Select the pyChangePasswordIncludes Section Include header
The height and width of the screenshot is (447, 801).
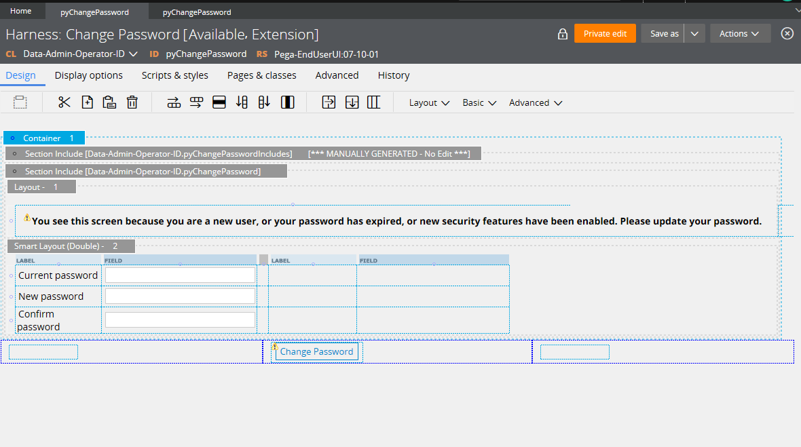coord(243,153)
